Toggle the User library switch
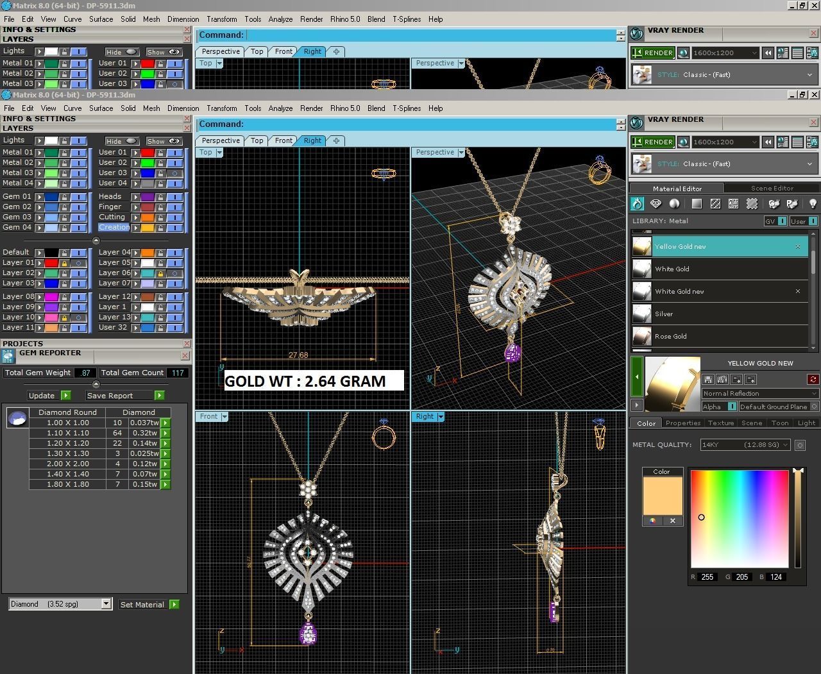Image resolution: width=821 pixels, height=674 pixels. point(813,221)
